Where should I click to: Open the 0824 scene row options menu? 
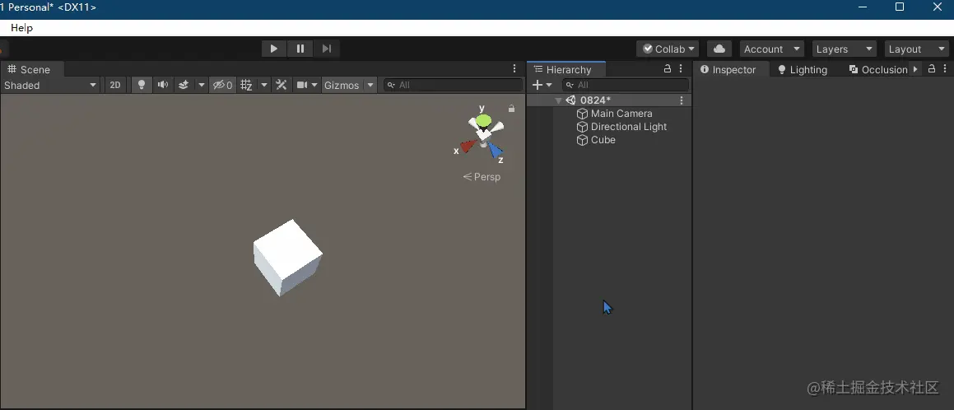coord(682,100)
